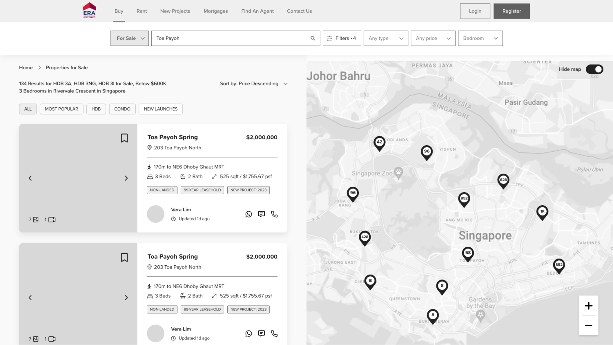
Task: Click the 1K map pin near Clementi
Action: coord(370,282)
